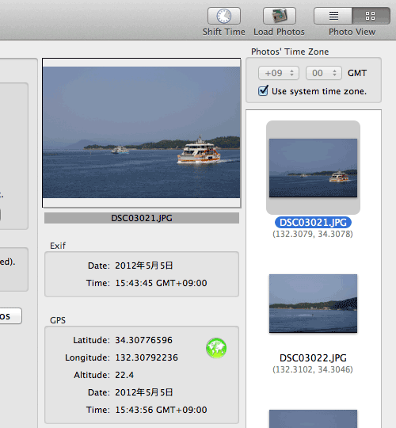The width and height of the screenshot is (396, 428).
Task: Select the DSC03021.JPG thumbnail
Action: tap(313, 167)
